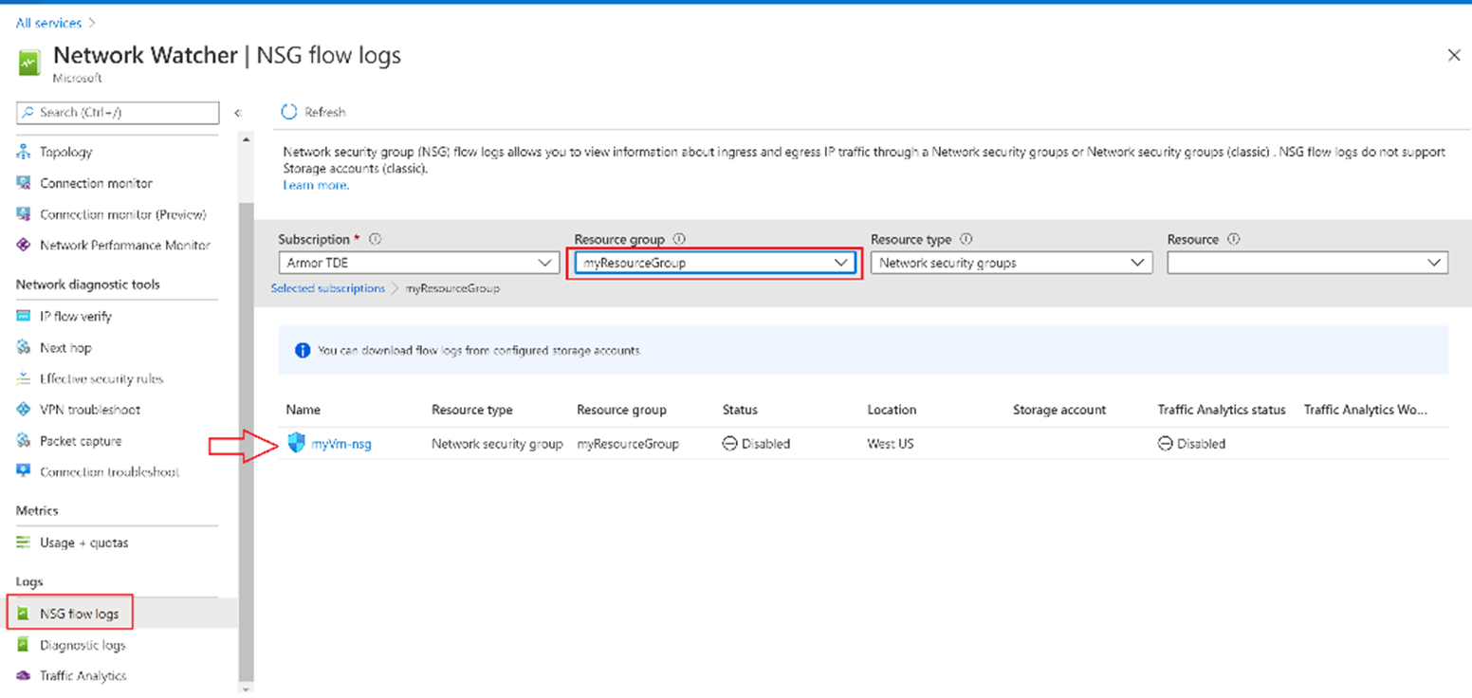Collapse the sidebar using the chevron
This screenshot has height=698, width=1472.
(x=237, y=113)
